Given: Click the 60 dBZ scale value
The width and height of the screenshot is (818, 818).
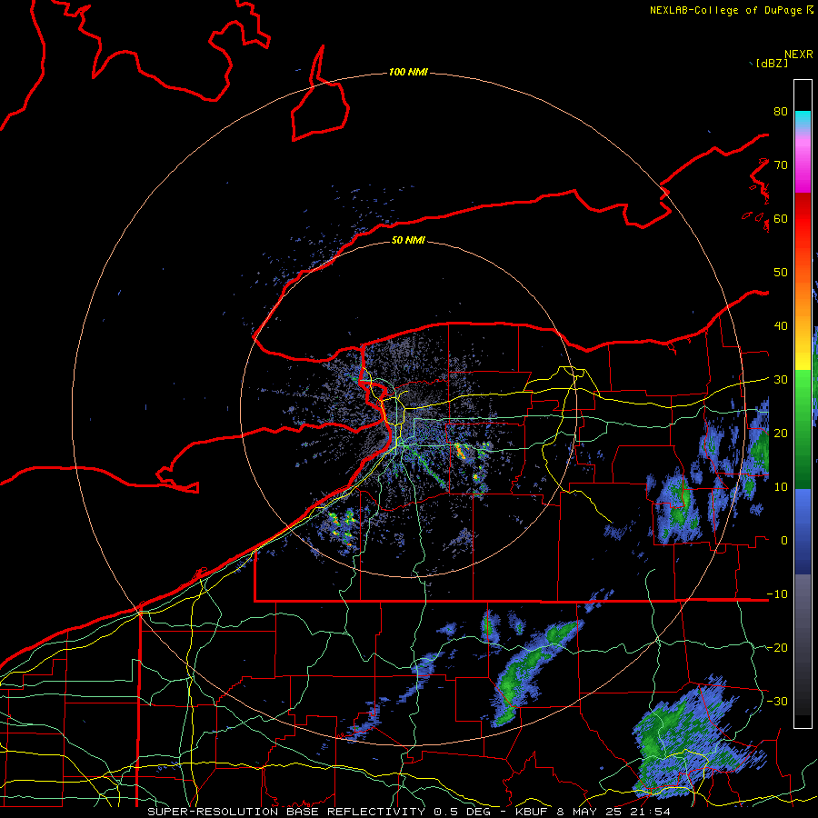Looking at the screenshot, I should point(781,219).
